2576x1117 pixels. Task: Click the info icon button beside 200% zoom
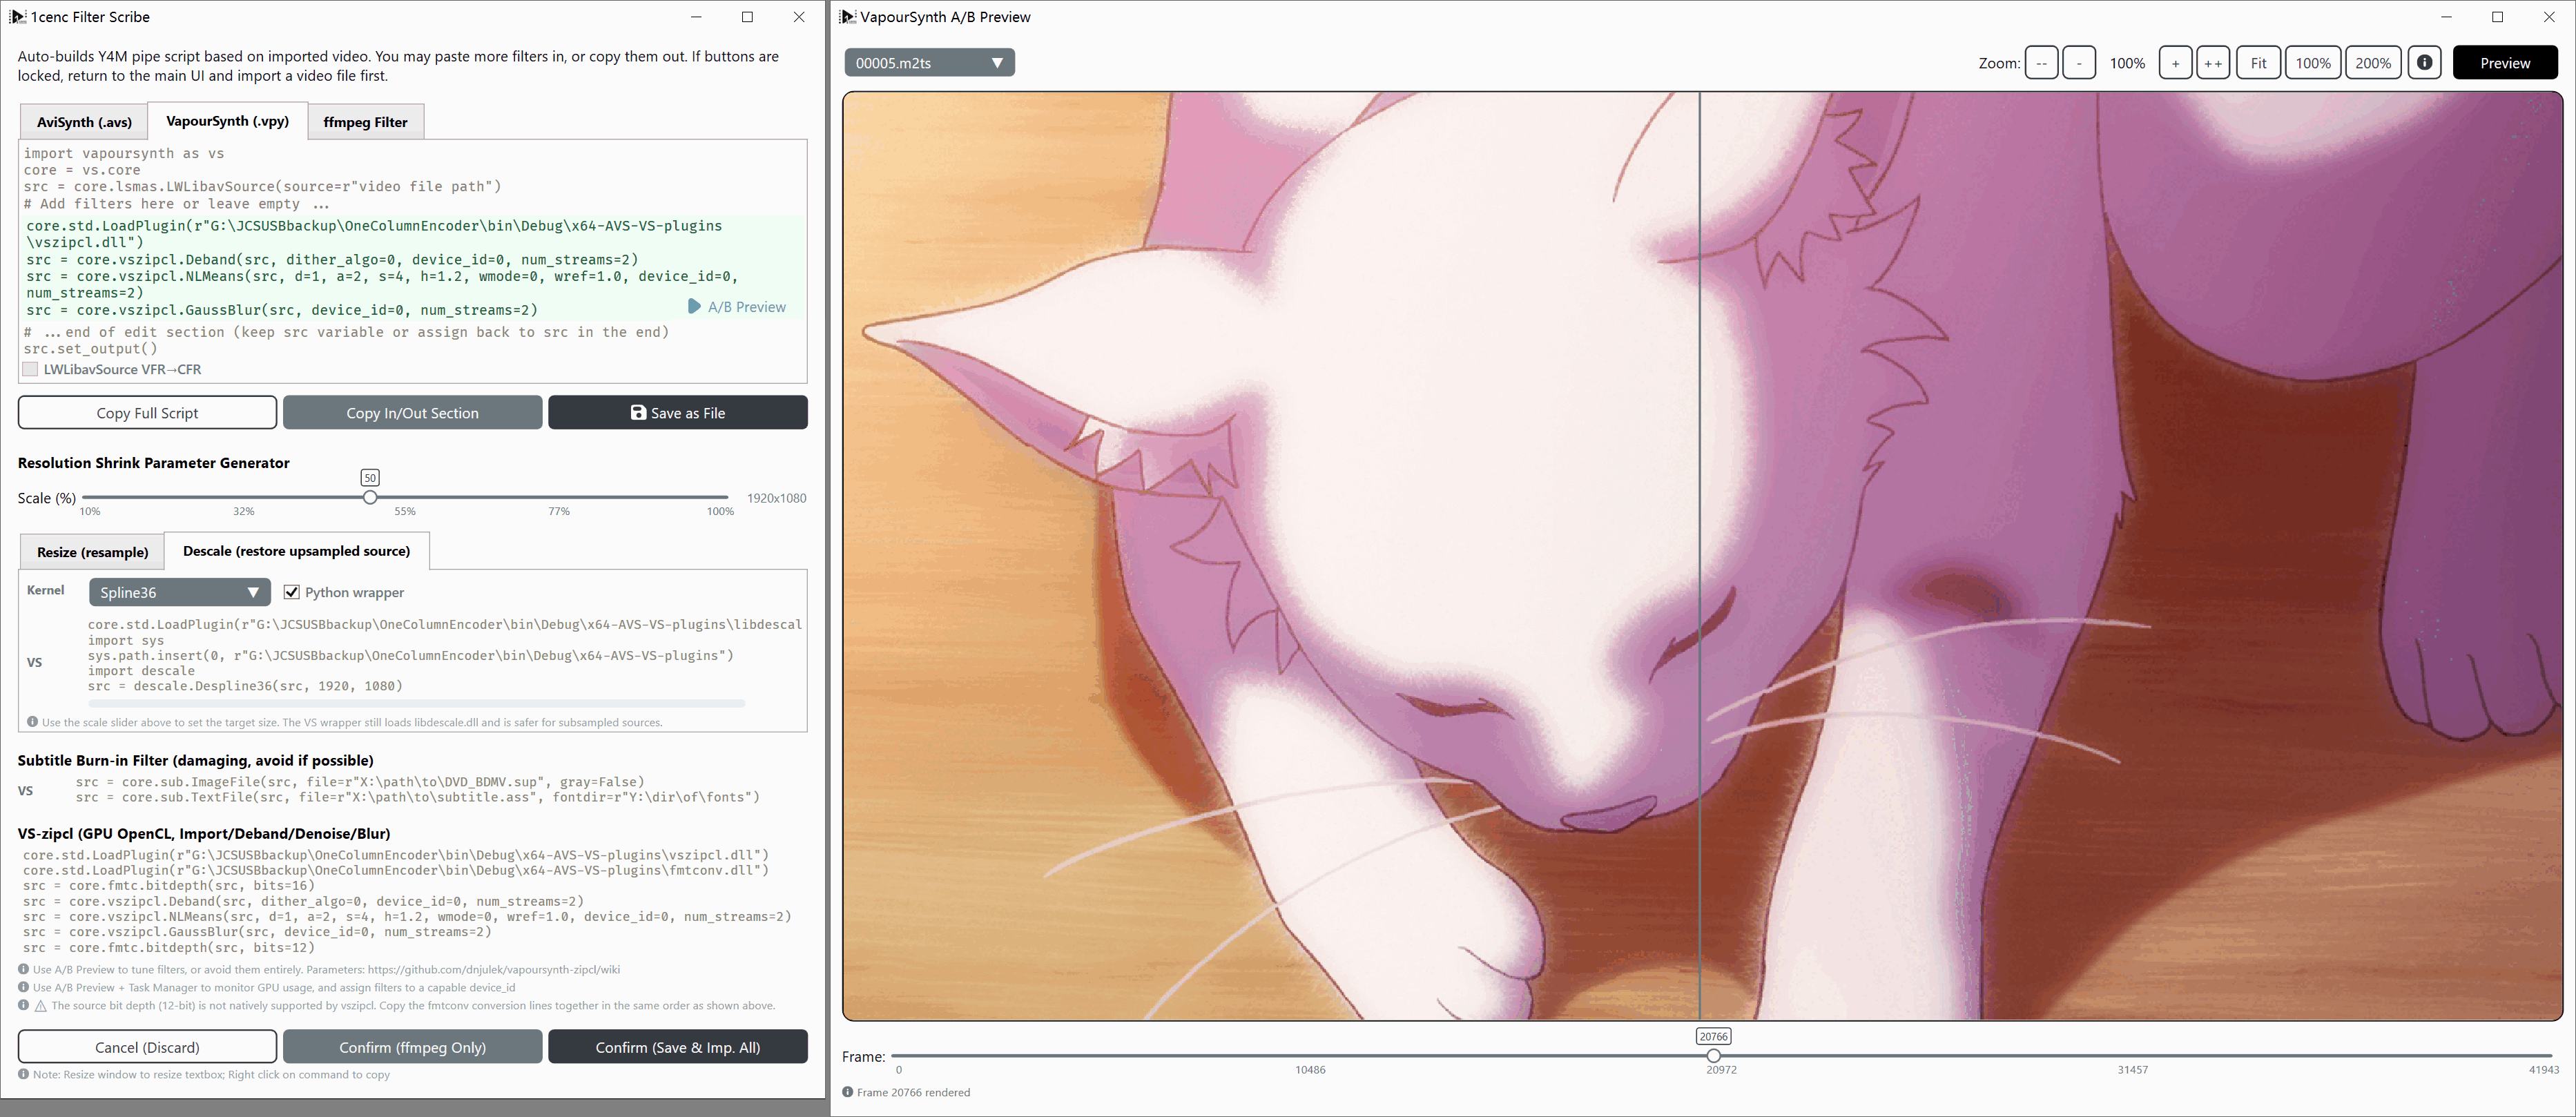pyautogui.click(x=2424, y=63)
